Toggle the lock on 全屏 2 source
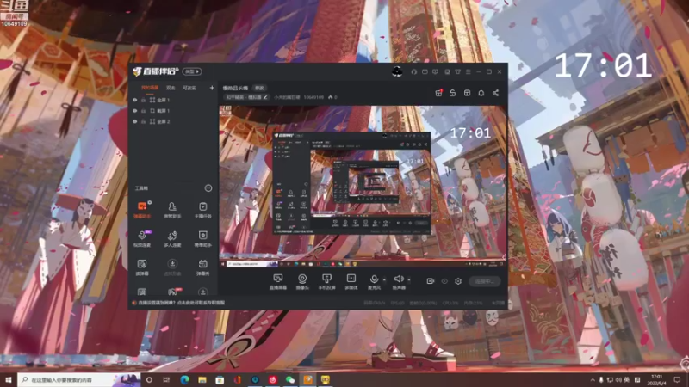Image resolution: width=689 pixels, height=387 pixels. [143, 121]
